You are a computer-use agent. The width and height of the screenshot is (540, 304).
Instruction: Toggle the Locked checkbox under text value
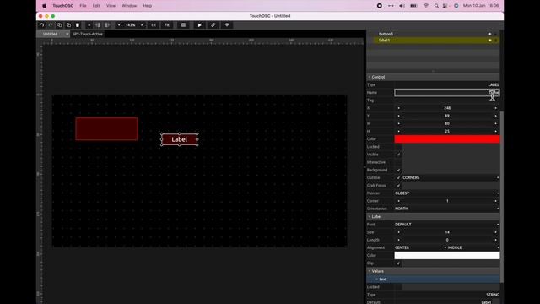coord(398,287)
